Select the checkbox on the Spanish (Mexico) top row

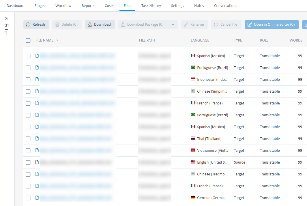point(28,56)
